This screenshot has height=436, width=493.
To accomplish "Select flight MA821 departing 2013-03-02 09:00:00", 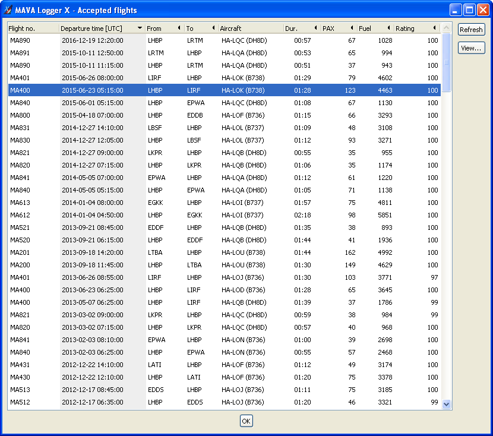I will pyautogui.click(x=224, y=315).
